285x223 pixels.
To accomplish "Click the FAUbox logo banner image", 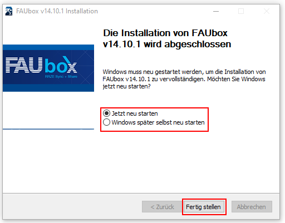I will pyautogui.click(x=48, y=68).
